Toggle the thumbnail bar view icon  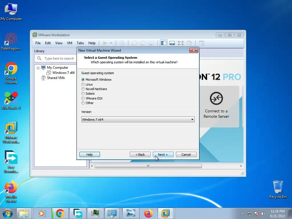click(172, 43)
